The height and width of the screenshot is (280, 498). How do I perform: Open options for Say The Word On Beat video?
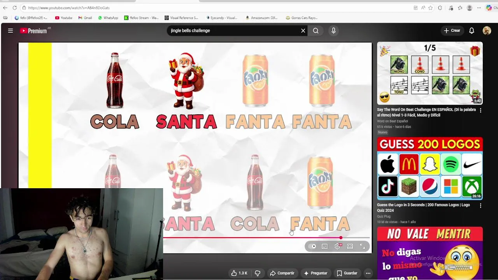coord(480,110)
